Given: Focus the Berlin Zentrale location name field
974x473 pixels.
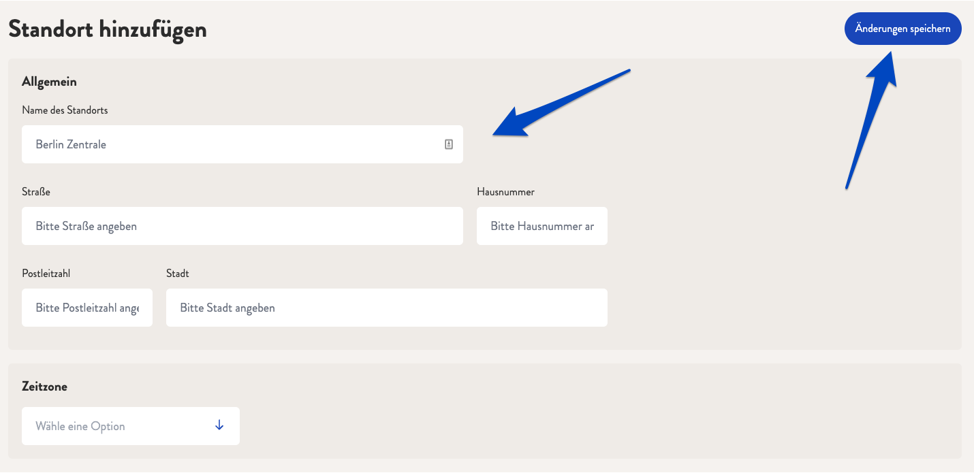Looking at the screenshot, I should coord(242,144).
